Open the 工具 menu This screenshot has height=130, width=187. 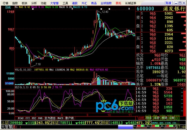pos(65,3)
